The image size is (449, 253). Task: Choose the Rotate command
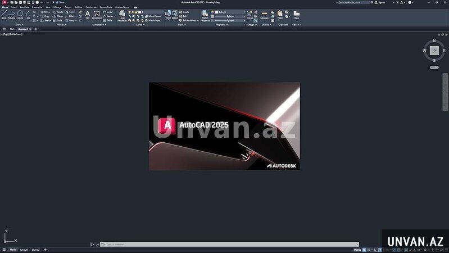pos(58,12)
